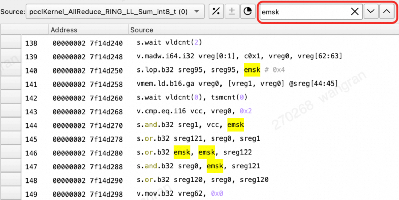399x200 pixels.
Task: Toggle the percent display button
Action: 216,11
